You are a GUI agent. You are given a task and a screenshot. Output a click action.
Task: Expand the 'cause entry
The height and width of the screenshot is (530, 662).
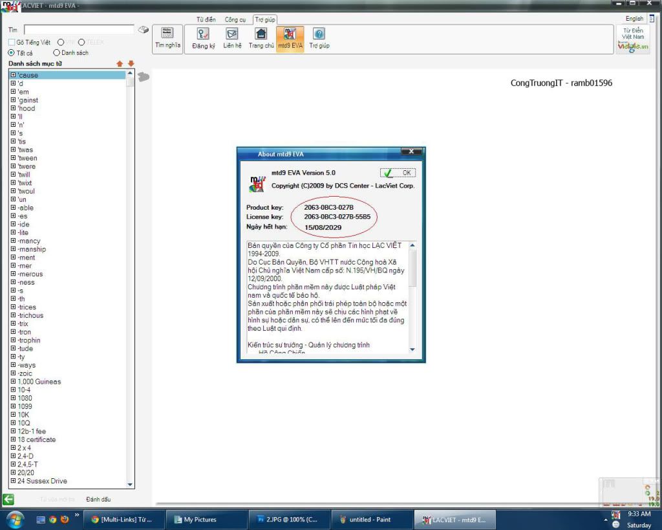[x=13, y=75]
